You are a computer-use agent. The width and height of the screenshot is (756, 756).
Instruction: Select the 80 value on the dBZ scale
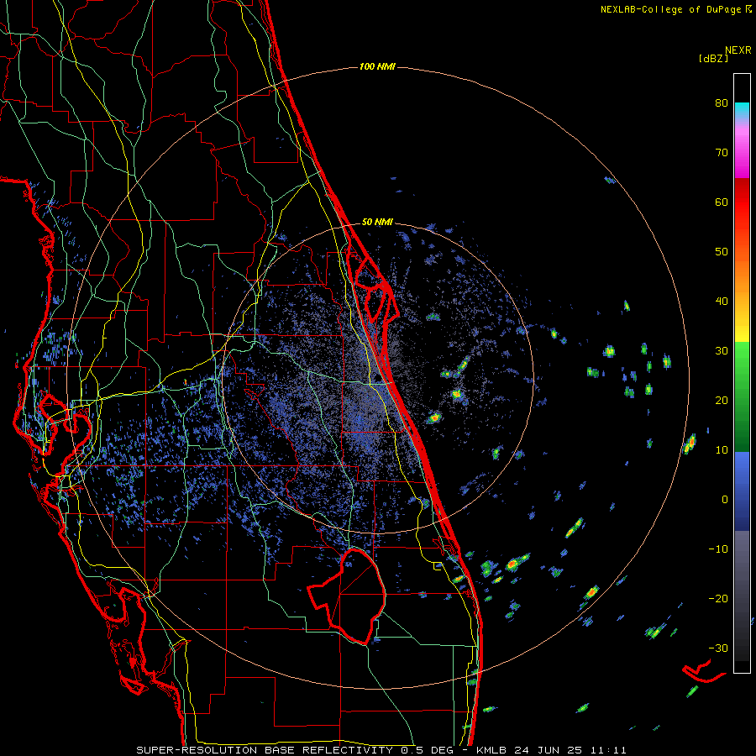coord(722,102)
